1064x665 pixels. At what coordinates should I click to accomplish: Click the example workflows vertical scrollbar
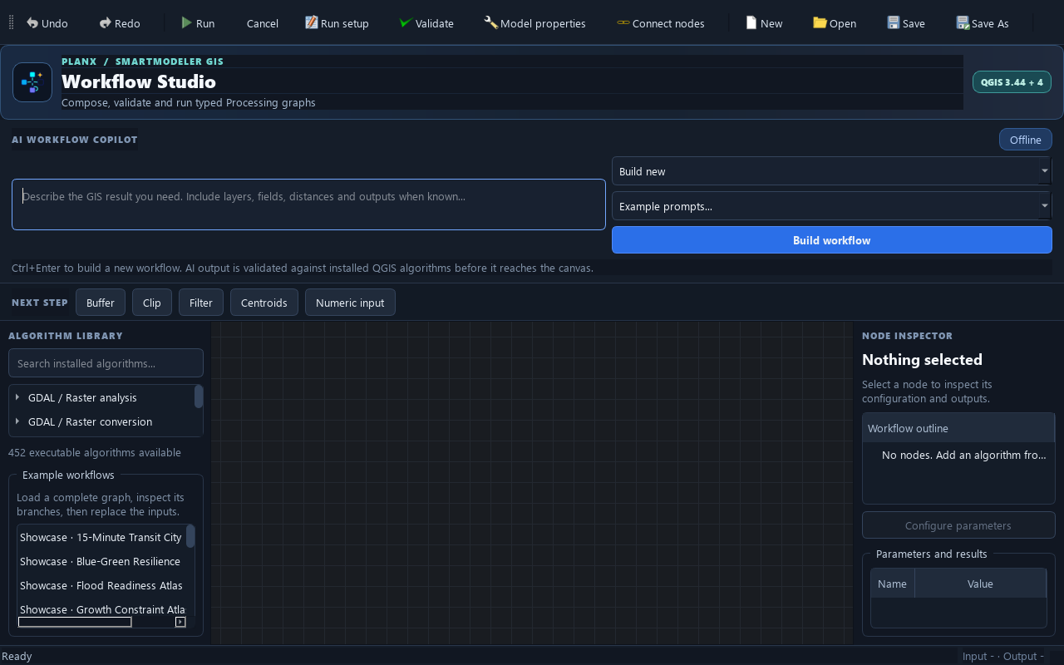(190, 536)
